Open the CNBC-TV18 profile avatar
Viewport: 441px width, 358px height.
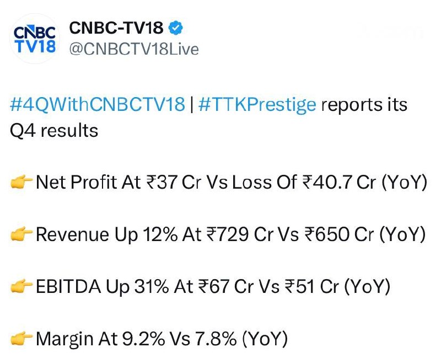(35, 39)
